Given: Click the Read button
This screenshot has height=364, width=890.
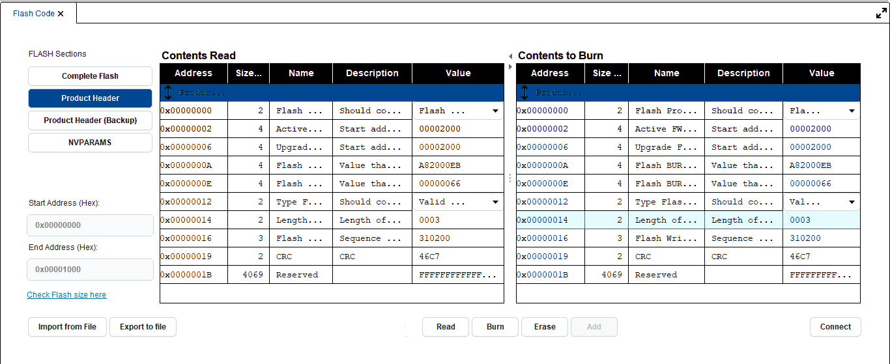Looking at the screenshot, I should [x=446, y=327].
